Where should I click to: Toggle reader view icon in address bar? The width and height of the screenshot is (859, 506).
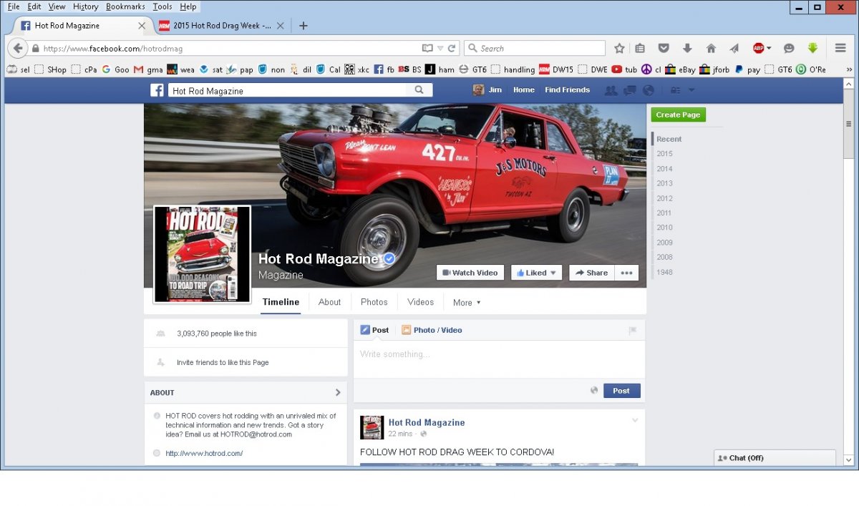click(427, 49)
